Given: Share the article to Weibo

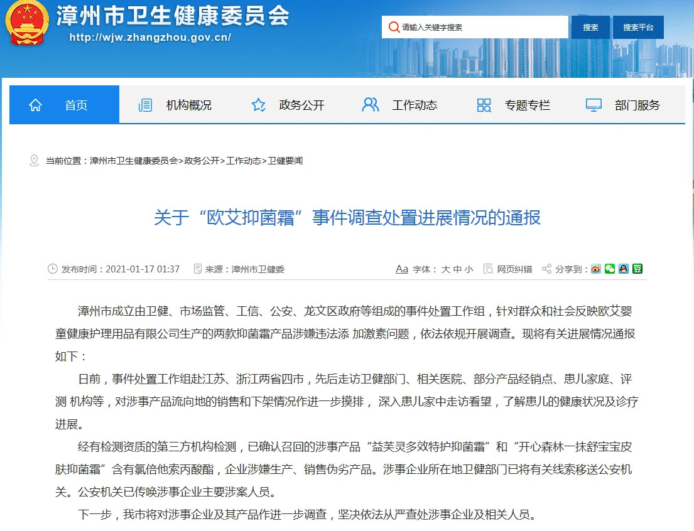Looking at the screenshot, I should click(x=596, y=269).
